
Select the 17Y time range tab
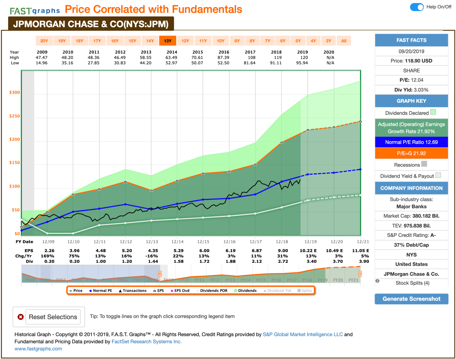tap(97, 41)
